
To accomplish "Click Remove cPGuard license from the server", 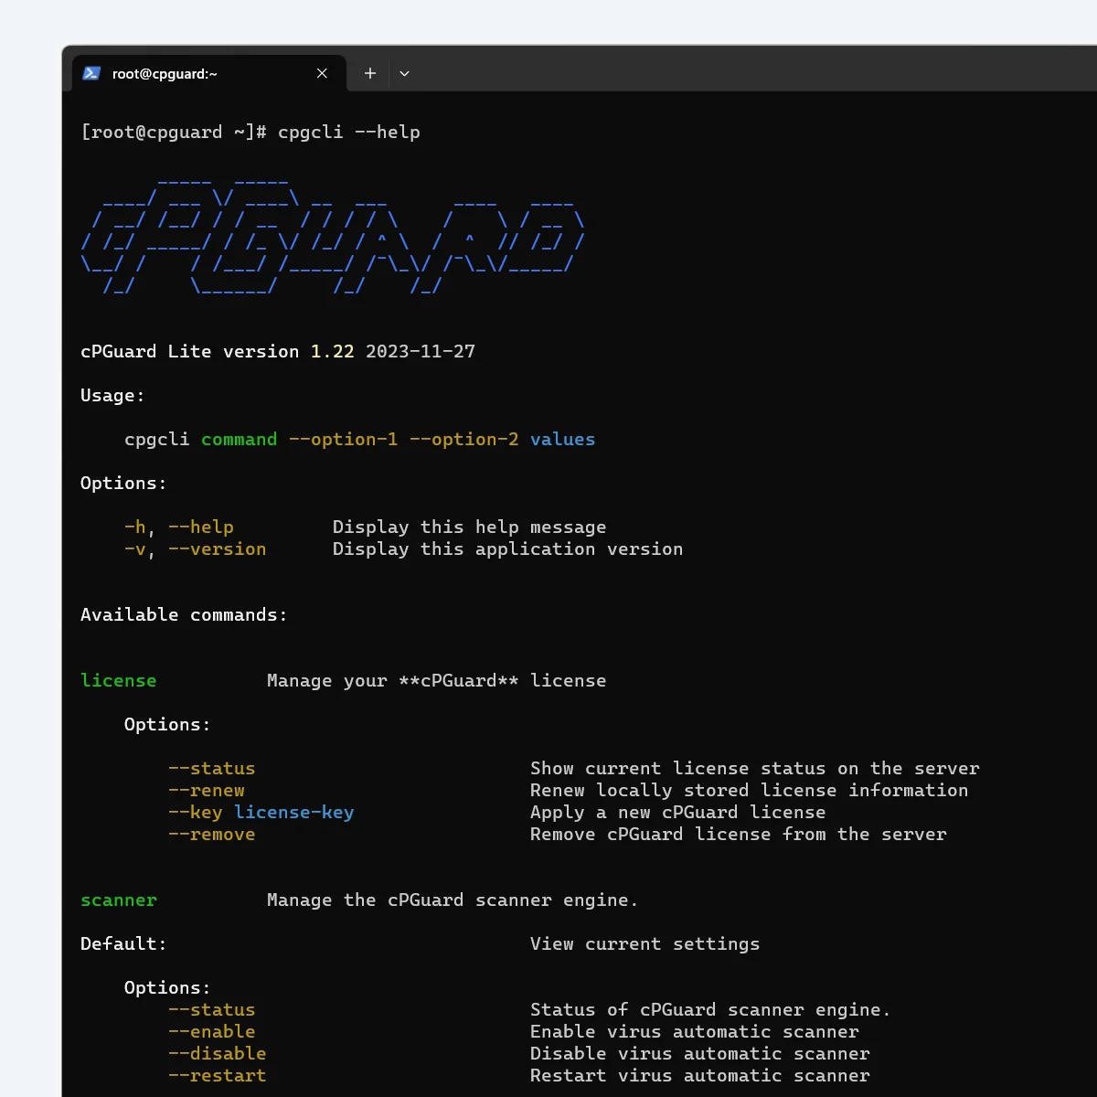I will (x=738, y=834).
